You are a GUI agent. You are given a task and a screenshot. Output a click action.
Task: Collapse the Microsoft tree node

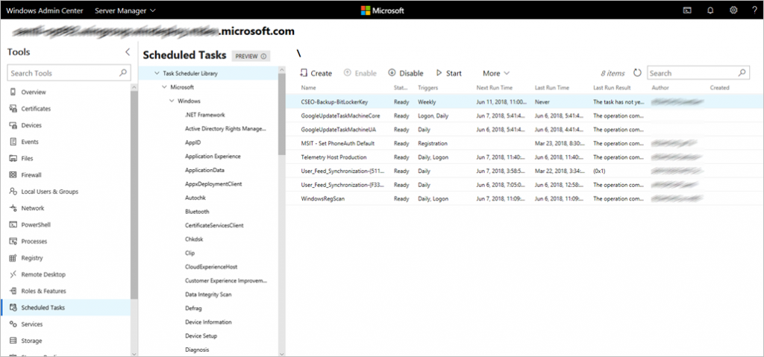point(164,87)
